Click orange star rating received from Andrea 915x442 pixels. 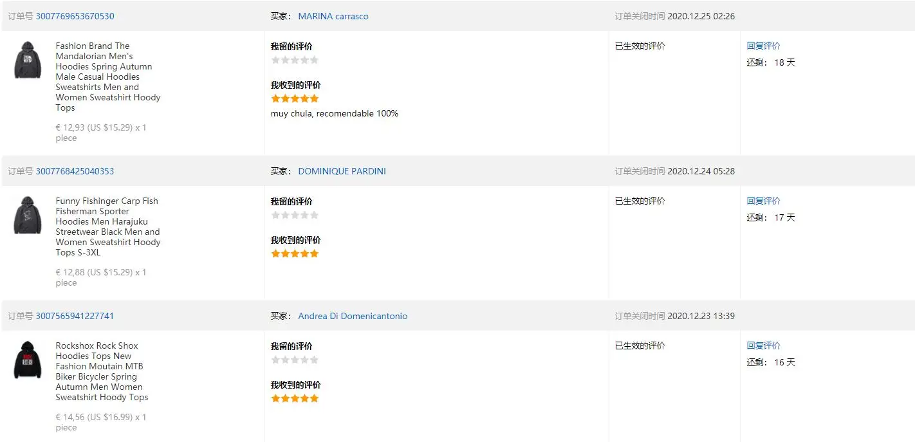pos(295,398)
